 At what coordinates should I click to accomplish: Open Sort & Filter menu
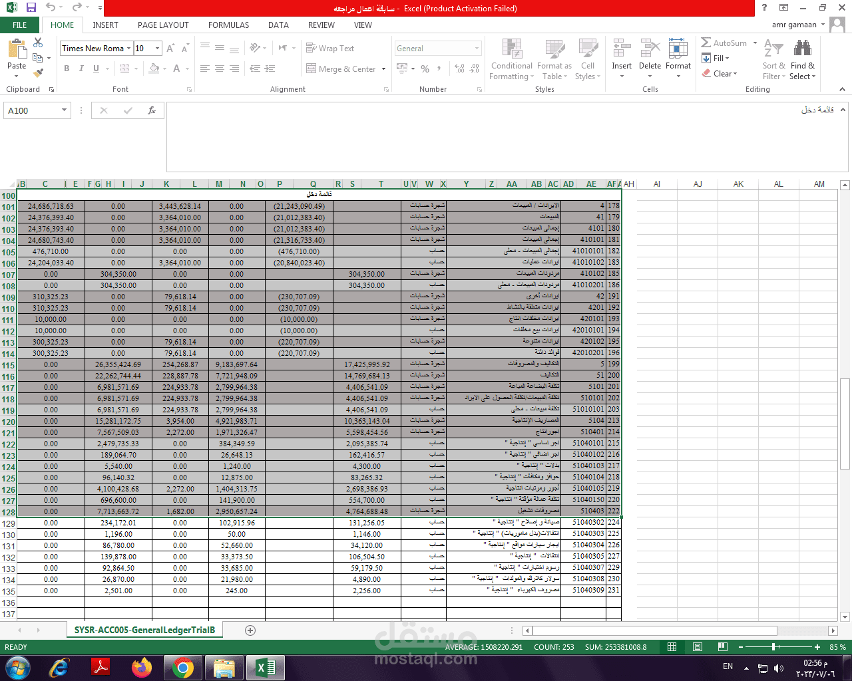click(773, 60)
